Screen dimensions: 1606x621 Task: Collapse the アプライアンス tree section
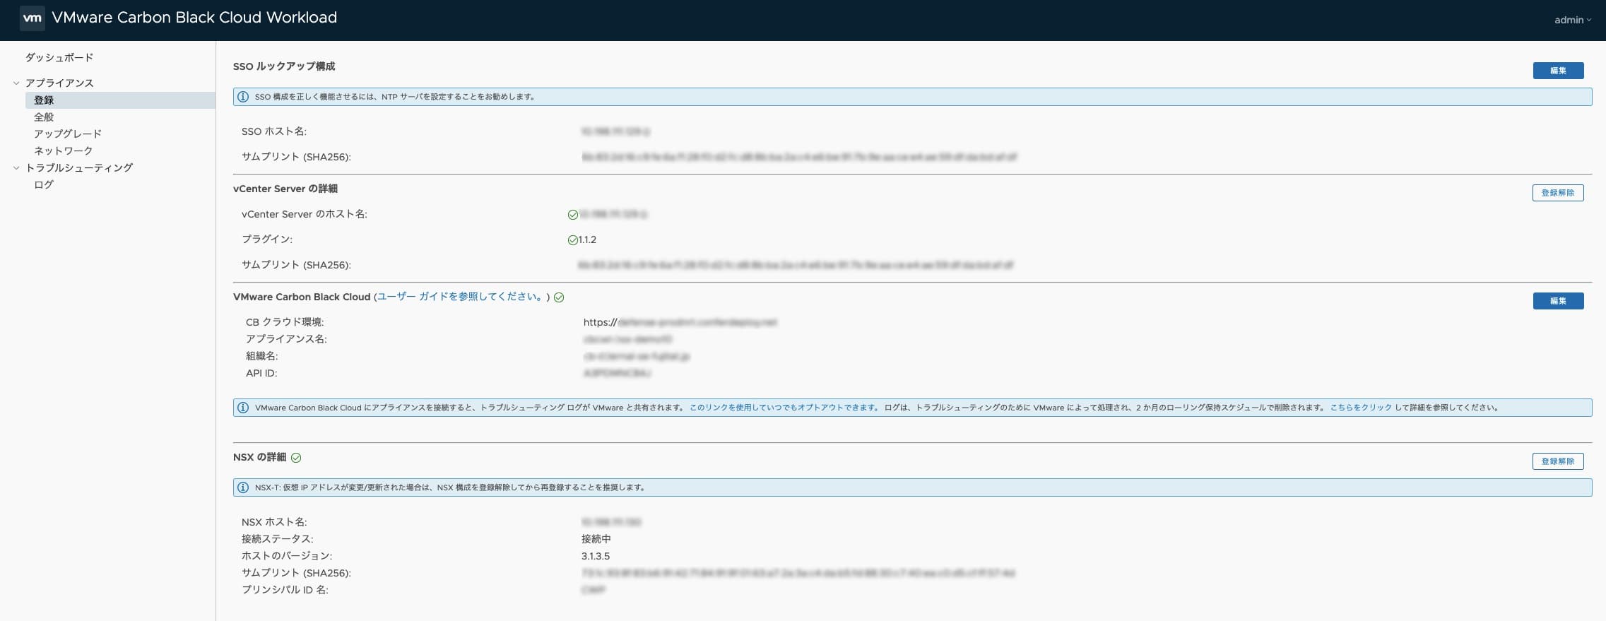point(16,83)
